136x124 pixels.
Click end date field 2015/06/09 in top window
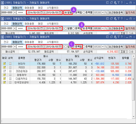(52, 13)
